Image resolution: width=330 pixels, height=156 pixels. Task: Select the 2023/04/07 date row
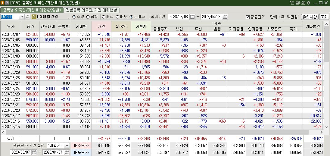(x=162, y=34)
